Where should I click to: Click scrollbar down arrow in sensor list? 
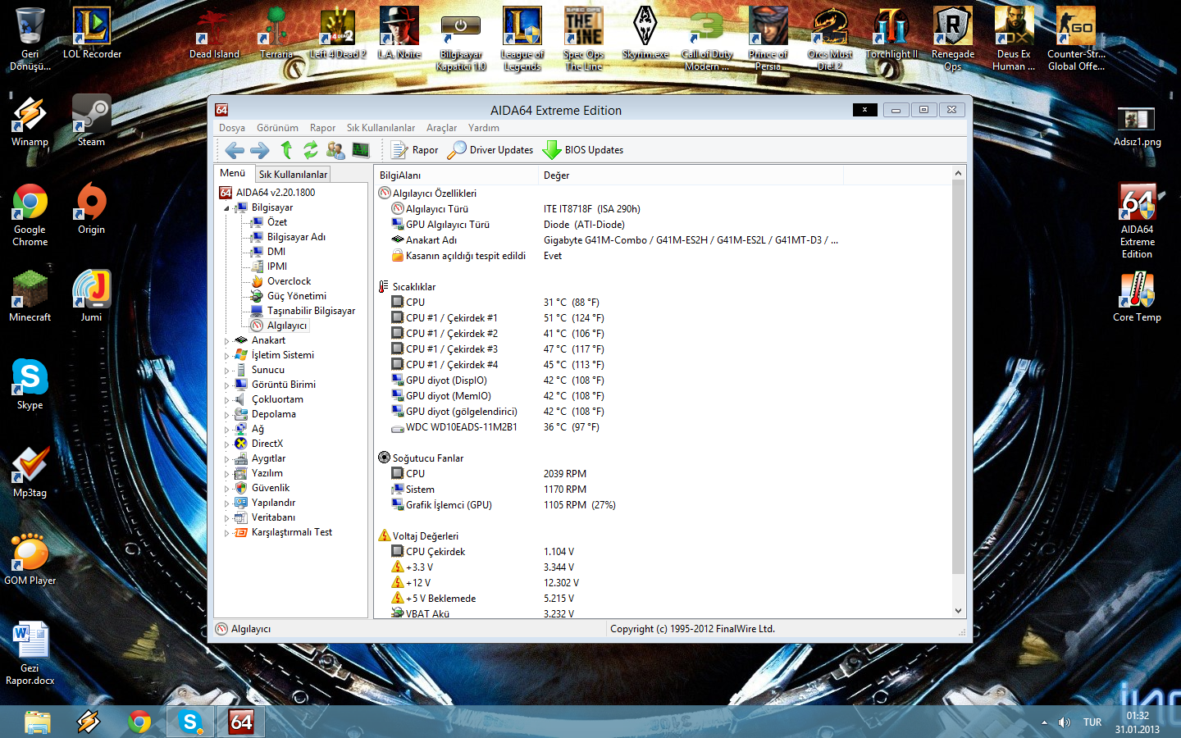958,611
